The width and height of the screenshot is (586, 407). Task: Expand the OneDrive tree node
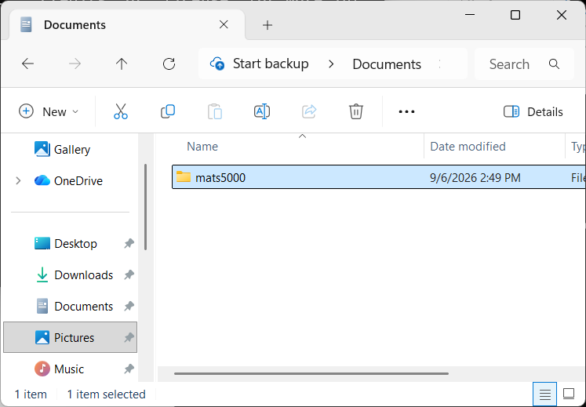(x=18, y=181)
